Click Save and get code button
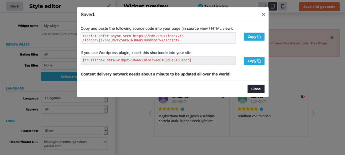Viewport: 345px width, 155px height. pos(319,7)
